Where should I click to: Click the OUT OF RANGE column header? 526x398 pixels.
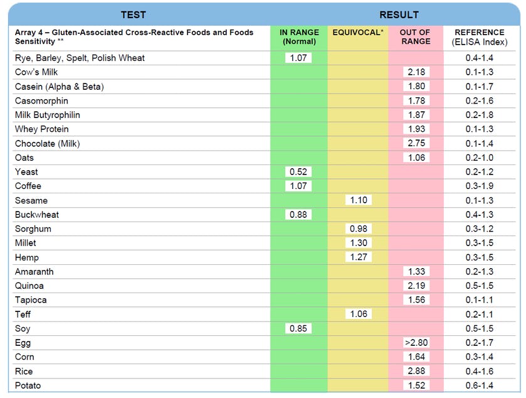pos(415,37)
